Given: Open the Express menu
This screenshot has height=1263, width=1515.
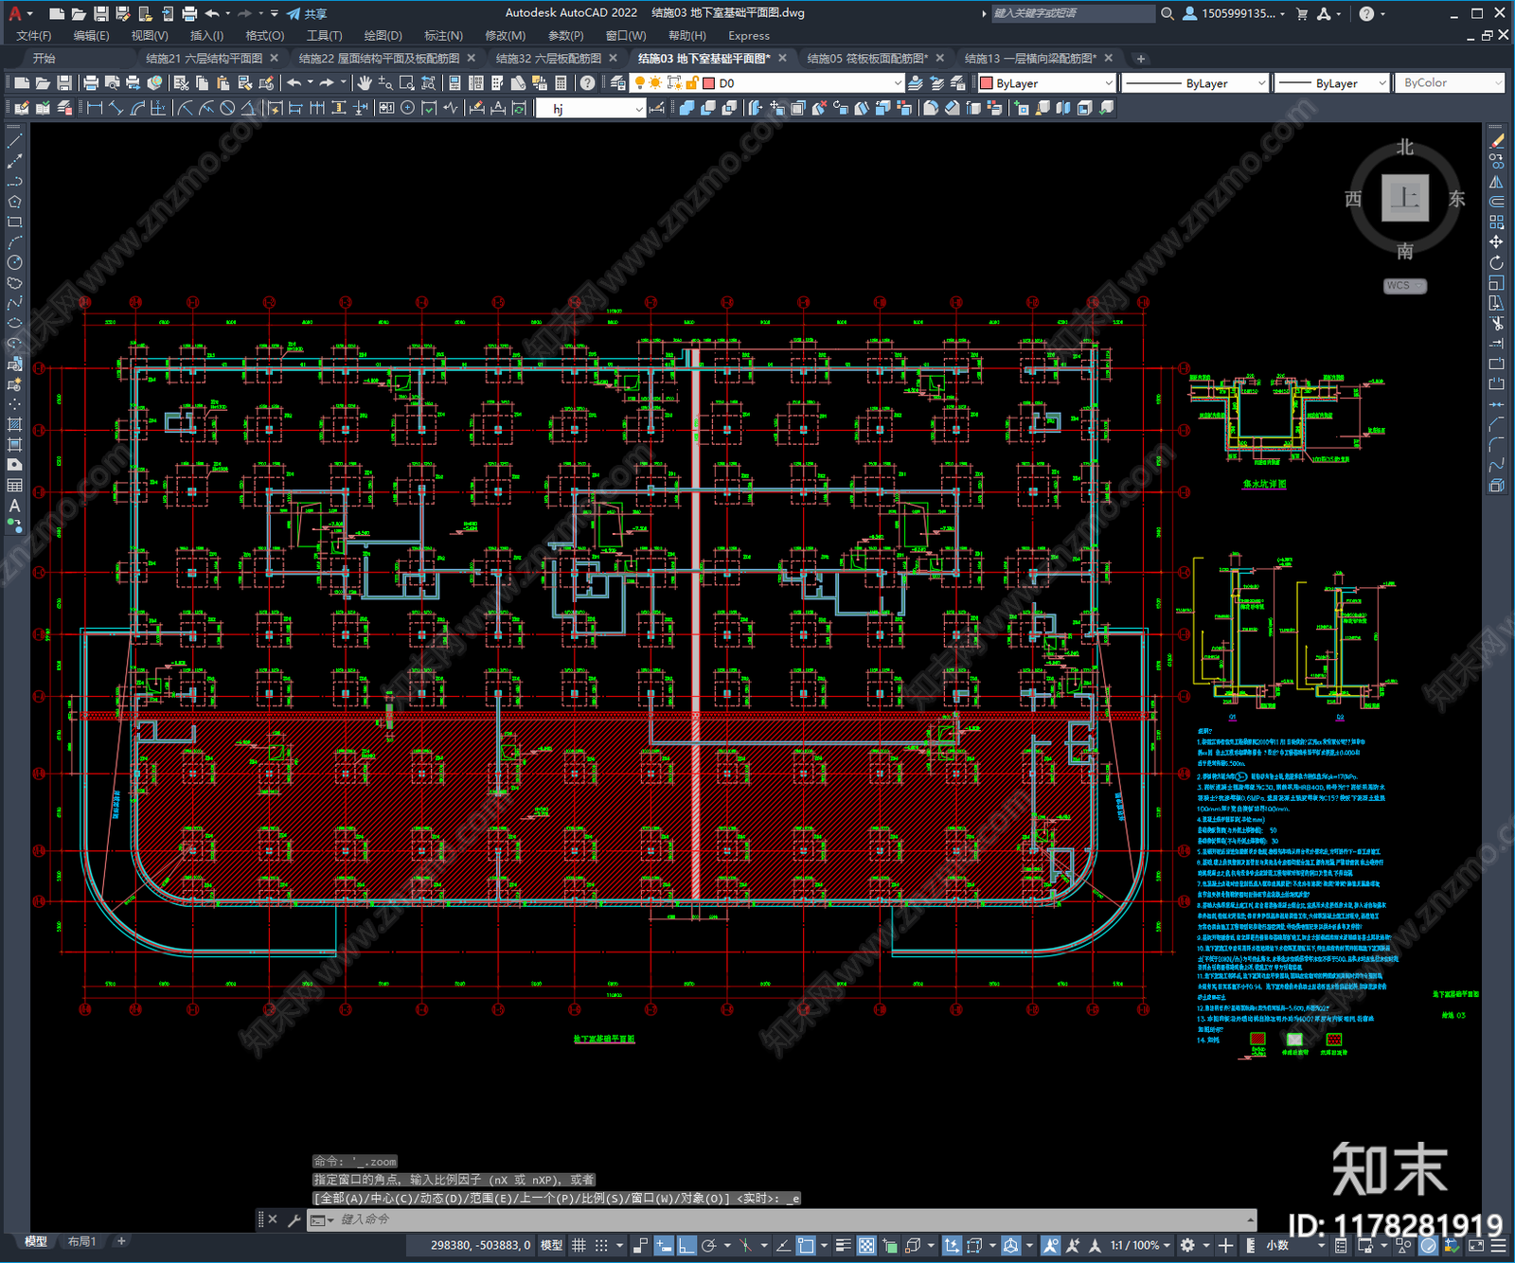Looking at the screenshot, I should tap(749, 36).
